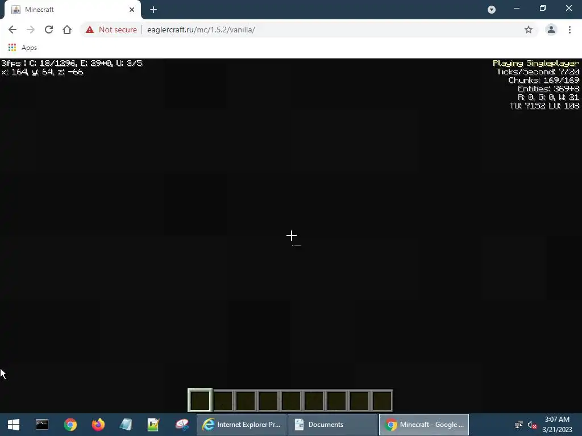582x436 pixels.
Task: Select the last hotbar slot
Action: tap(382, 400)
